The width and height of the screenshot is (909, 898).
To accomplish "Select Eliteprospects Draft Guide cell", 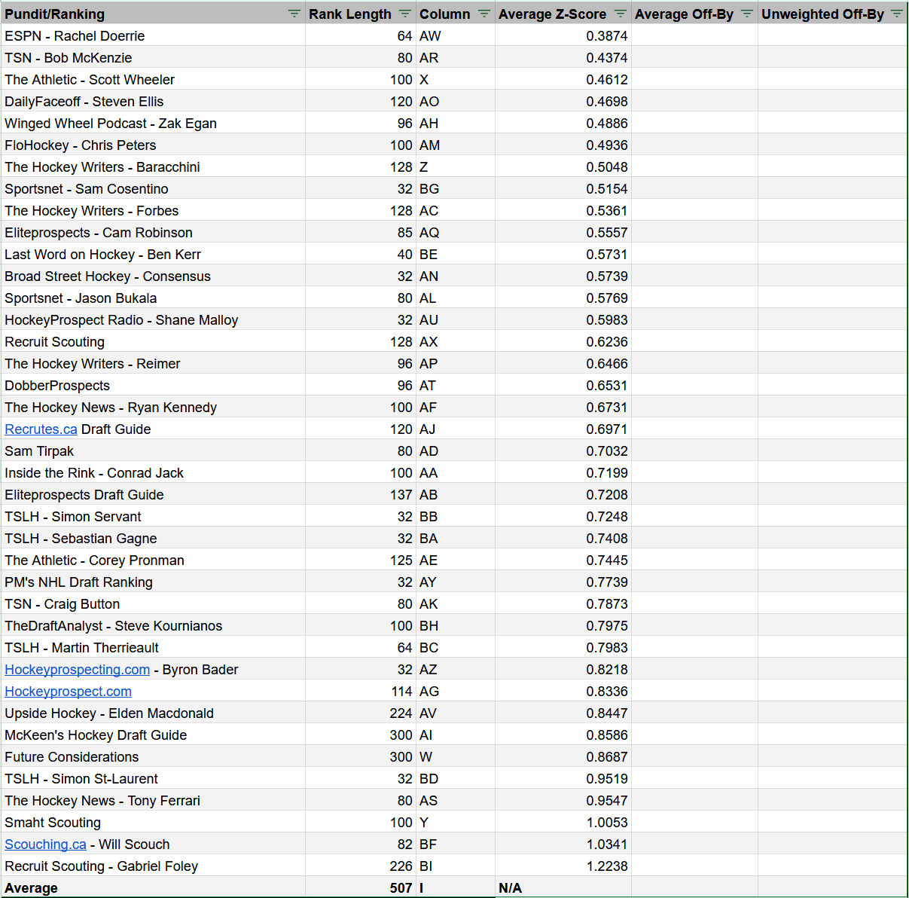I will (x=153, y=494).
